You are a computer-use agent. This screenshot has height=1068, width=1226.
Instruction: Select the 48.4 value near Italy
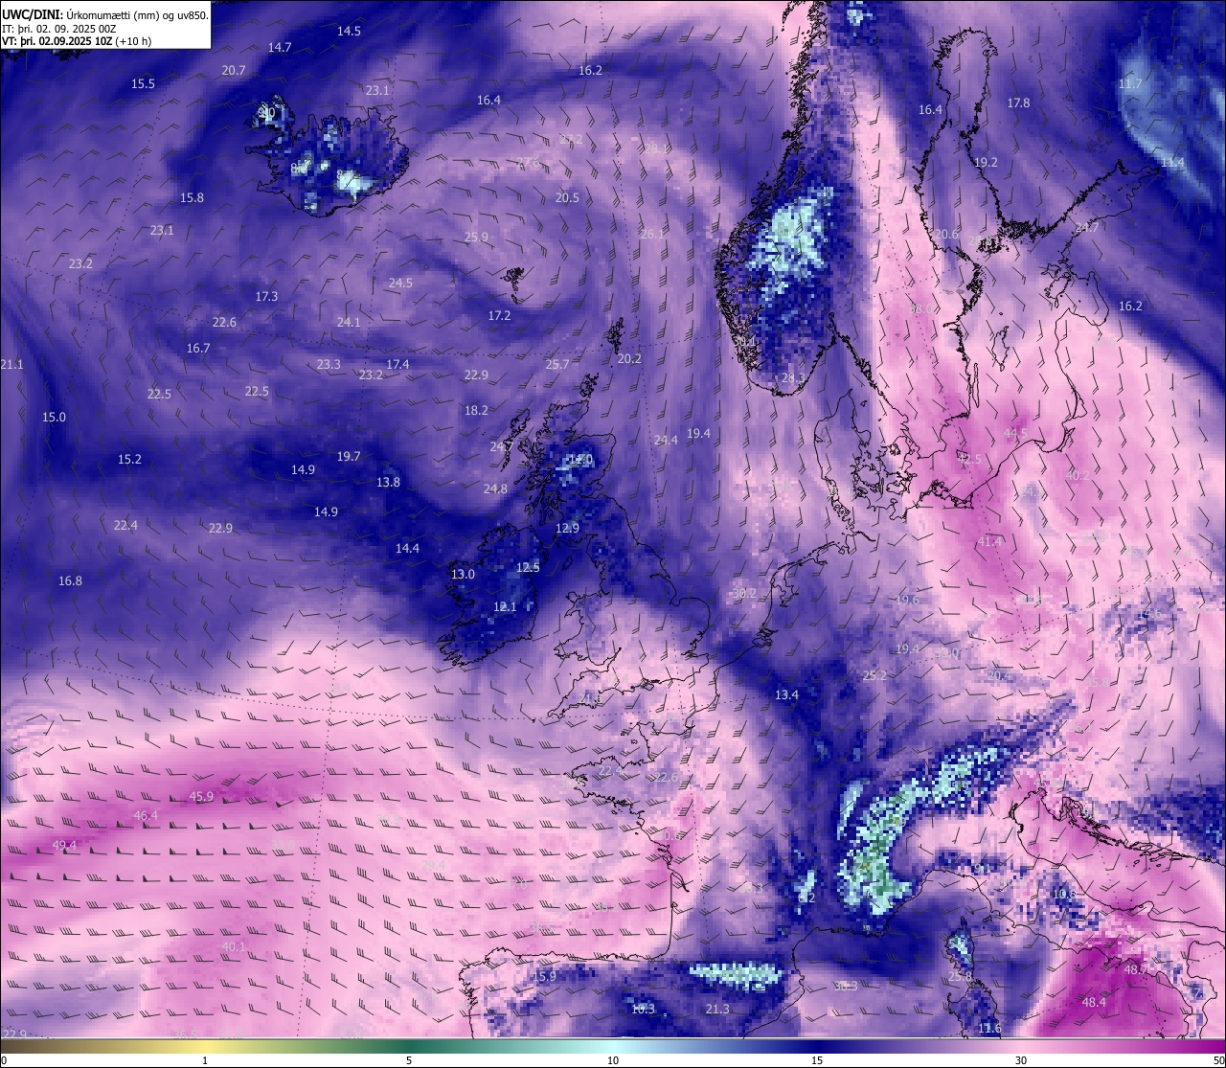(x=1094, y=1002)
